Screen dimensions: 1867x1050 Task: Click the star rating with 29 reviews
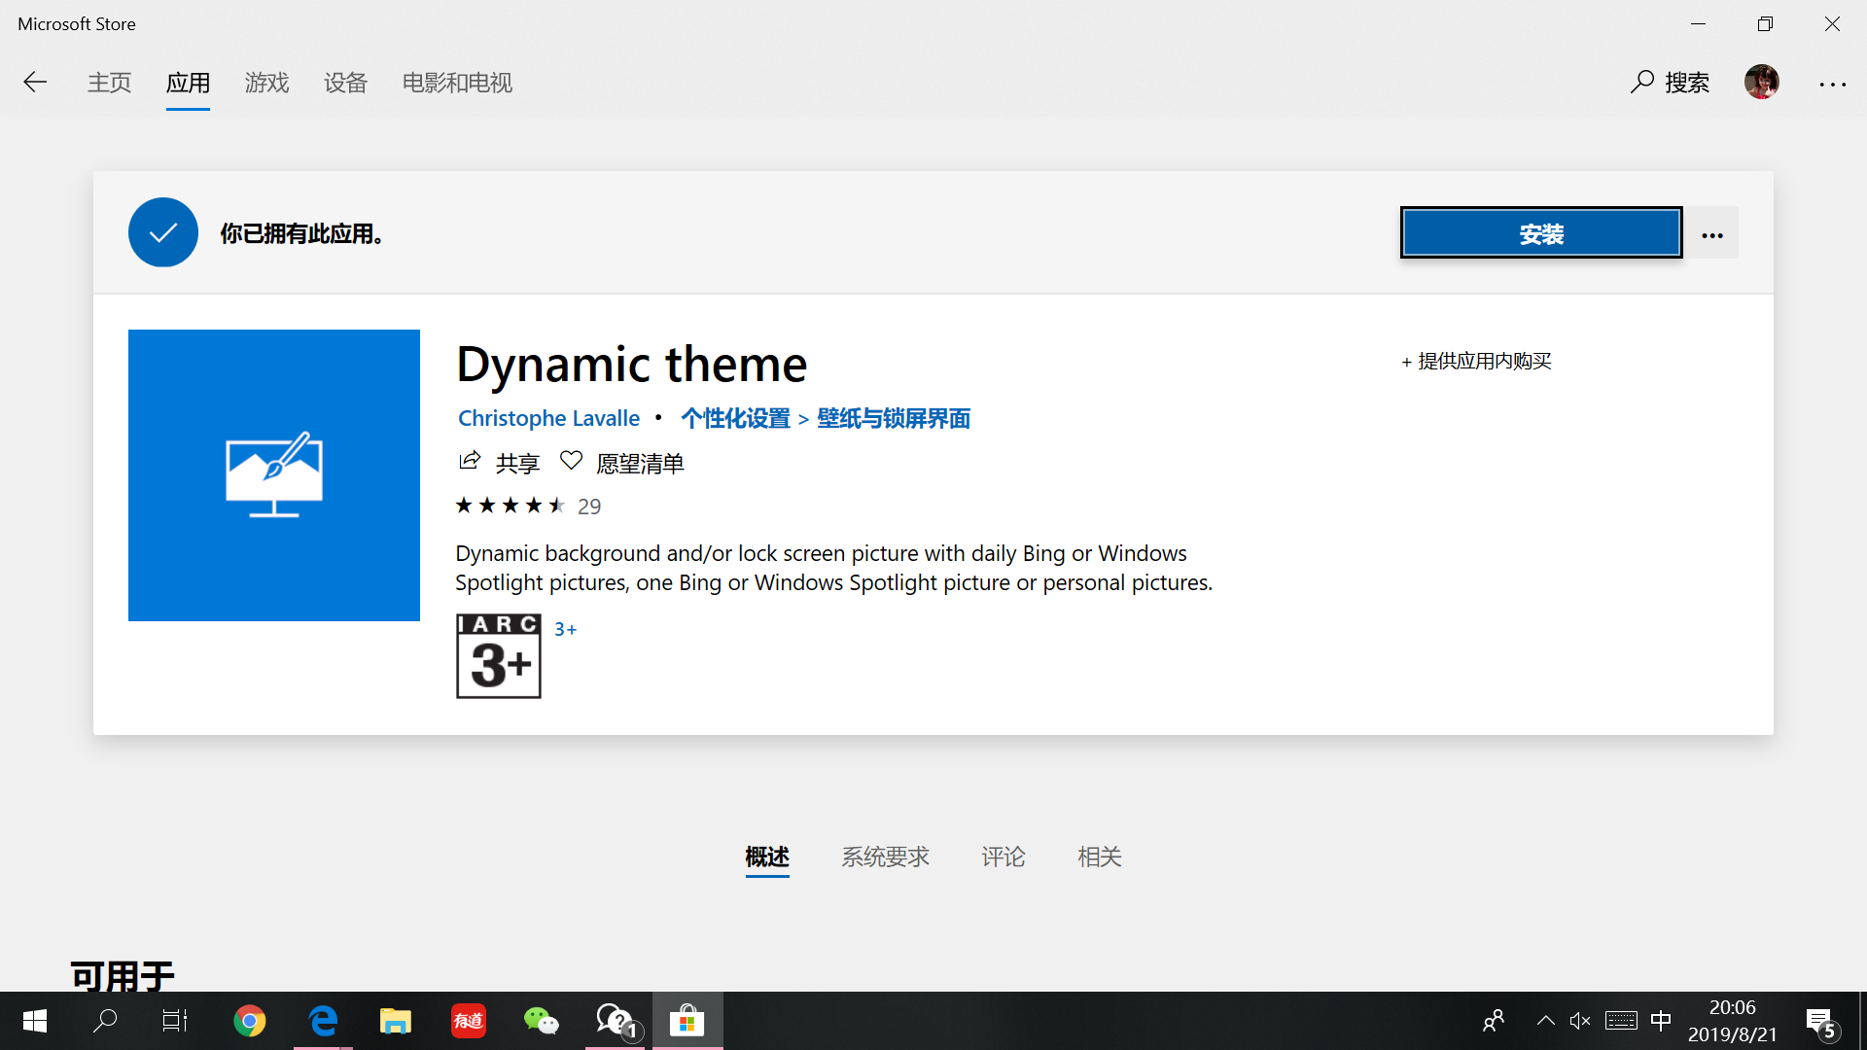click(528, 506)
